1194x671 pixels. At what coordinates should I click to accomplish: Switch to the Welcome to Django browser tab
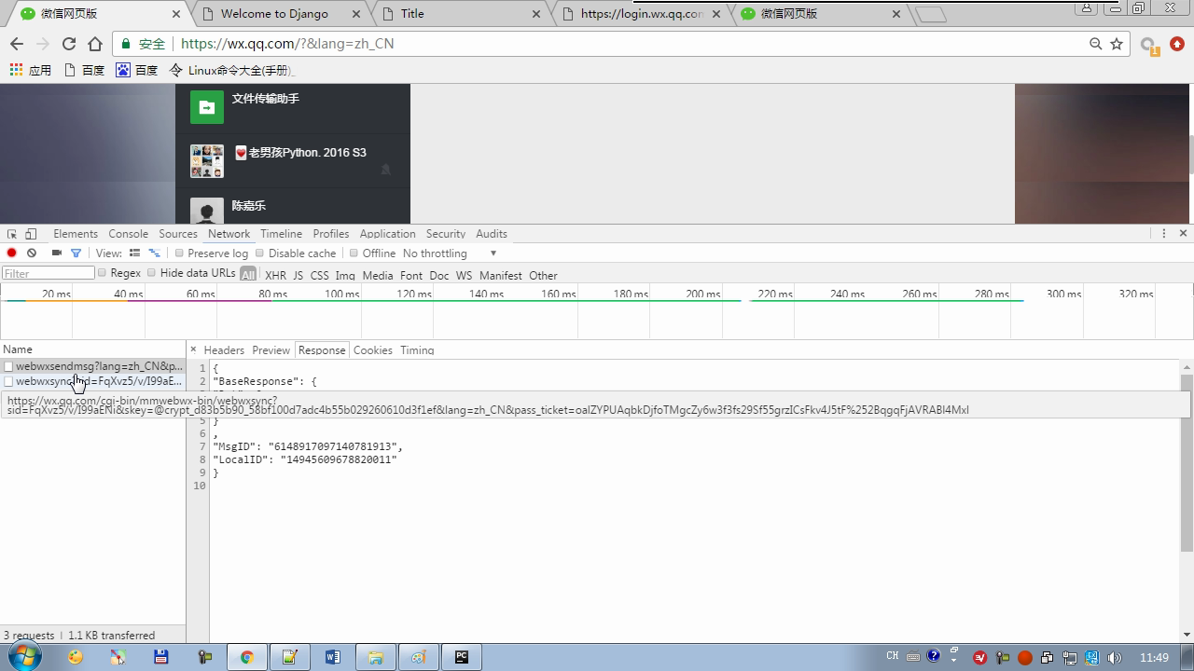(x=280, y=14)
